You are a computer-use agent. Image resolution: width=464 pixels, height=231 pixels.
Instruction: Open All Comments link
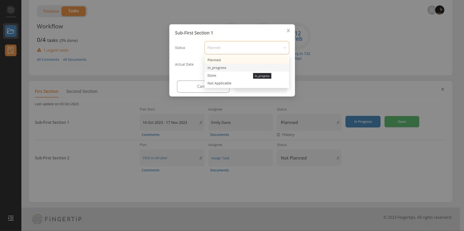[48, 59]
